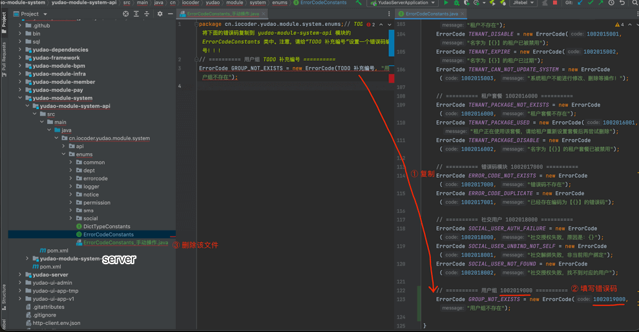Viewport: 639px width, 332px height.
Task: Run YudaoServerApplication with the green play icon
Action: [446, 3]
